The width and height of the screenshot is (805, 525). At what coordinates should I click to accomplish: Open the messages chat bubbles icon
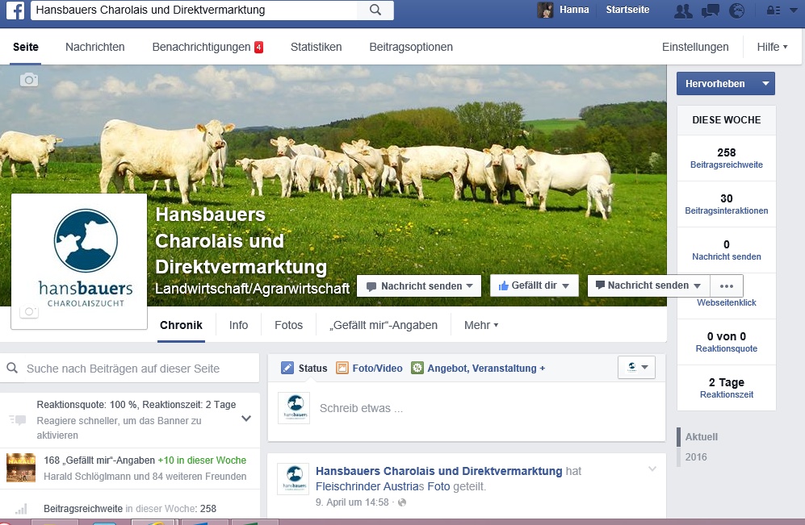click(x=710, y=10)
